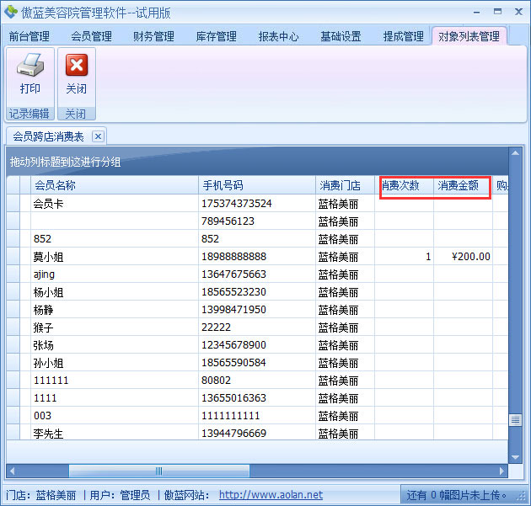Select row selector for 莫小姐

[x=13, y=257]
